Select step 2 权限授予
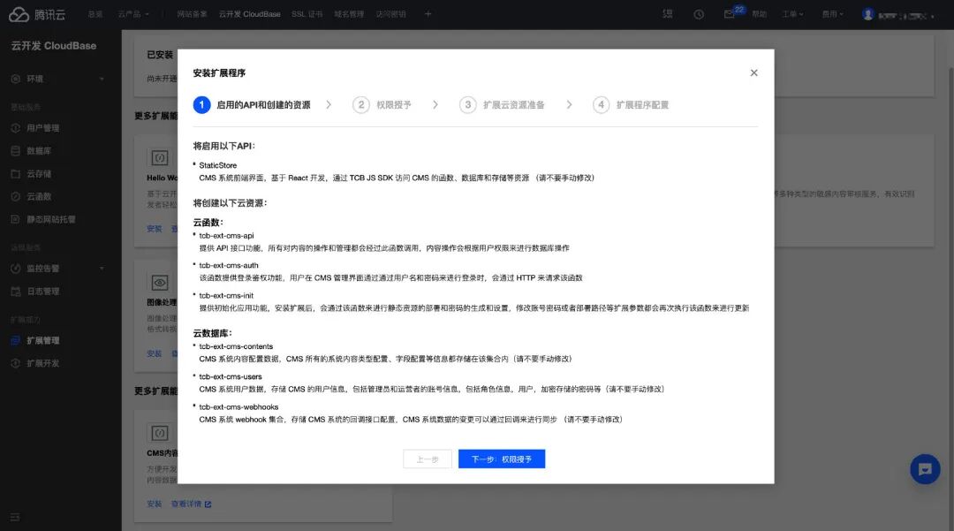The width and height of the screenshot is (954, 531). (382, 104)
